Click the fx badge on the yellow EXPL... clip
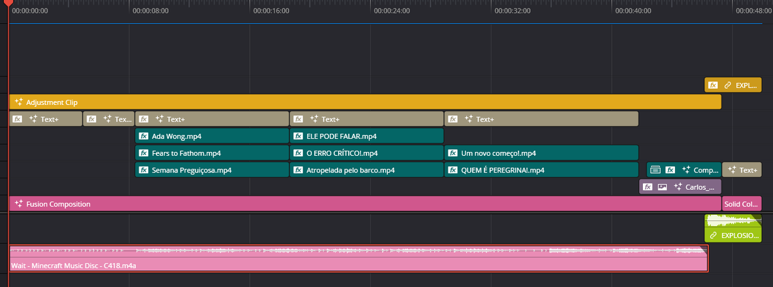Image resolution: width=773 pixels, height=287 pixels. [x=713, y=85]
